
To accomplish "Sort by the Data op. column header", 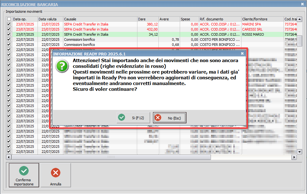I will click(25, 19).
